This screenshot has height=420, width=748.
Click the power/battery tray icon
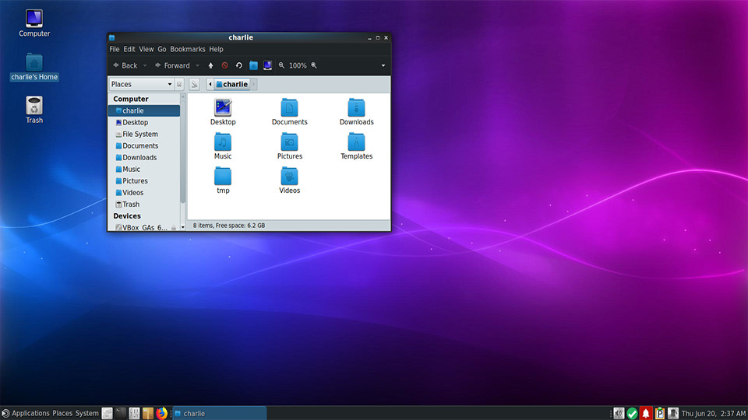pos(673,413)
